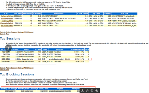Image resolution: width=149 pixels, height=93 pixels.
Task: Click the SQL ID column header
Action: tap(6, 14)
